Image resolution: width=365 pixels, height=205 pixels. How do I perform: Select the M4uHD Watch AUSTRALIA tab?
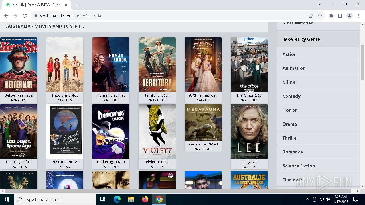pyautogui.click(x=36, y=5)
